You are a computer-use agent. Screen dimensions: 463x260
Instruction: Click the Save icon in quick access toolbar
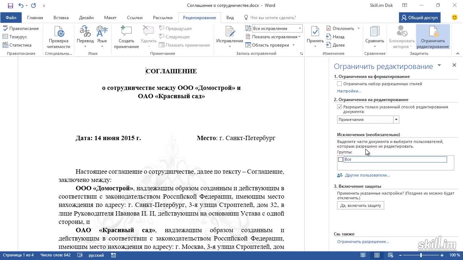[10, 5]
